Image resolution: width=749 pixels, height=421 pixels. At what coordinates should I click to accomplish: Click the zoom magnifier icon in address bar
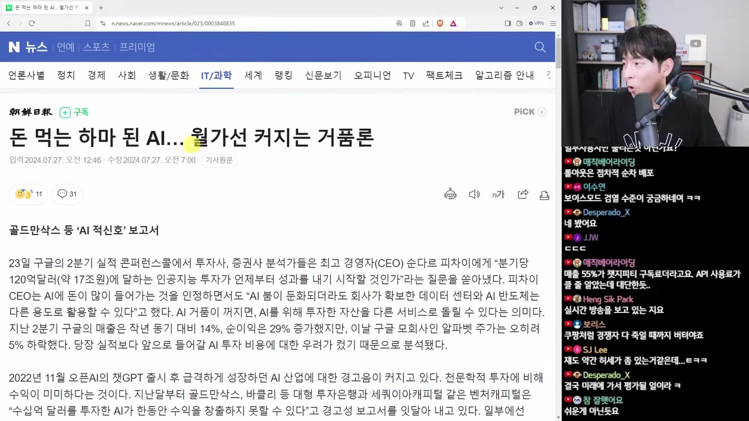pyautogui.click(x=399, y=23)
